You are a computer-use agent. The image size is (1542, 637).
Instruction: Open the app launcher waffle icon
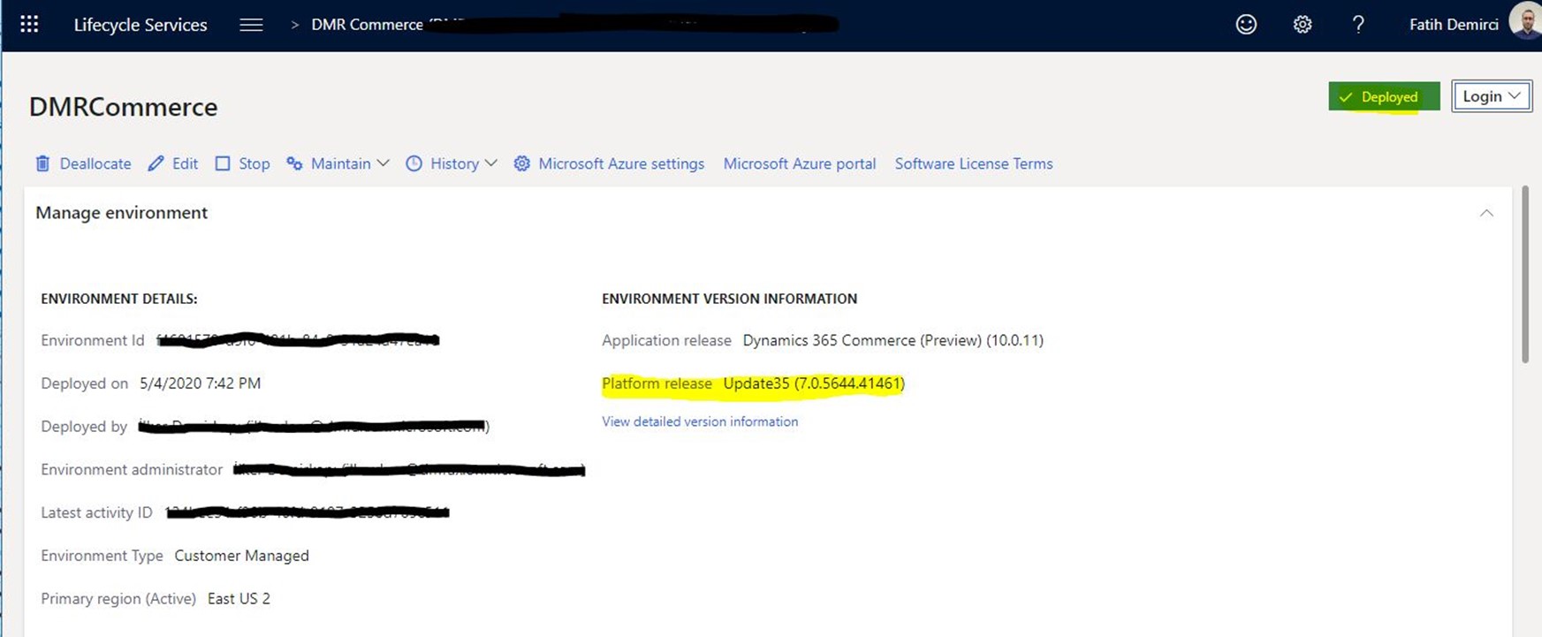click(29, 25)
